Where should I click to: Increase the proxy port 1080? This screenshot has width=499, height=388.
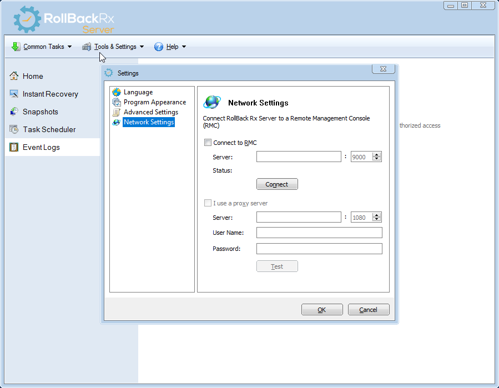coord(377,215)
